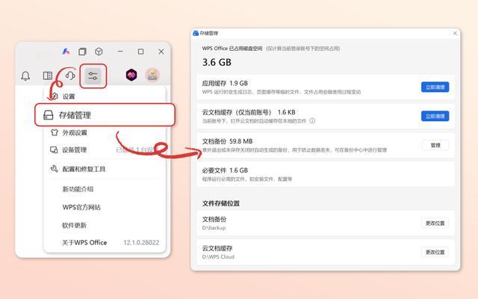Open the notification bell icon

(25, 76)
